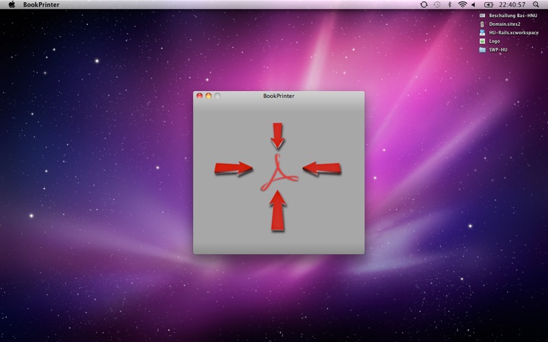Select the SWP-HU folder on desktop
This screenshot has height=342, width=548.
pyautogui.click(x=497, y=50)
